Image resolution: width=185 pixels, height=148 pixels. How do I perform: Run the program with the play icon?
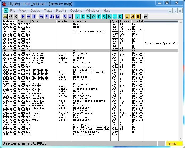coord(23,16)
